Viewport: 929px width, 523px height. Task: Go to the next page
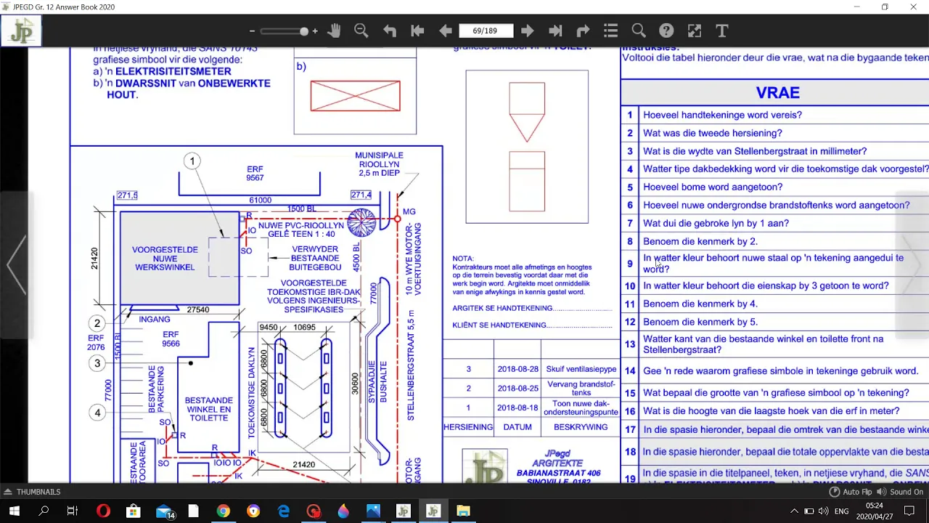click(528, 31)
